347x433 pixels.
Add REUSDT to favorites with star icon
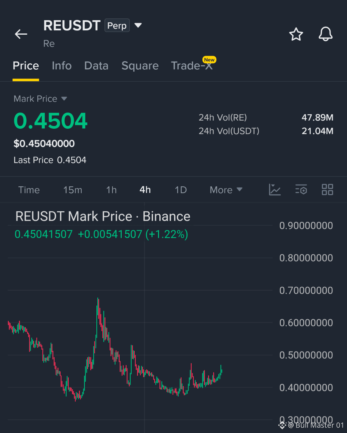pyautogui.click(x=296, y=34)
